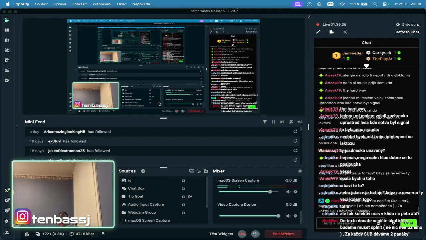Image resolution: width=426 pixels, height=240 pixels.
Task: Open the Highlighter clapperboard icon in sidebar
Action: coord(7,70)
